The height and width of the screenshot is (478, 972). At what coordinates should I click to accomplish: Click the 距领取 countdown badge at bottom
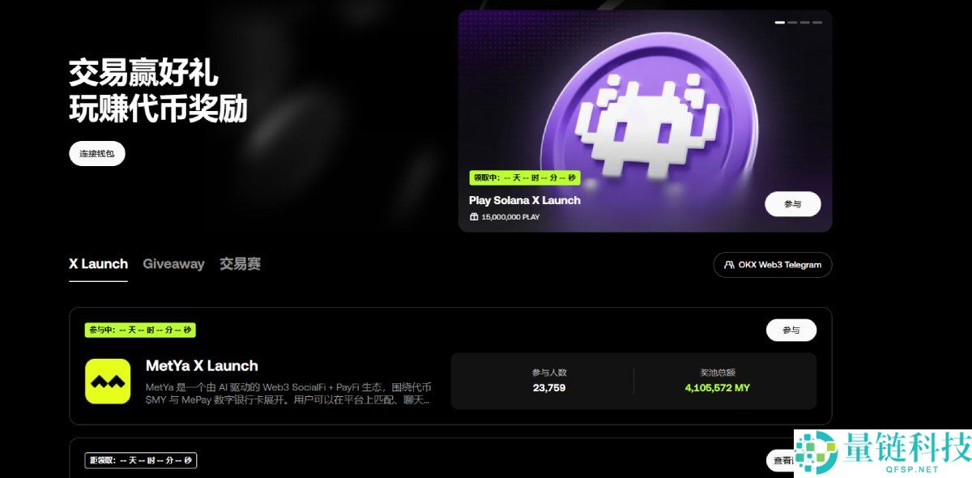coord(140,460)
